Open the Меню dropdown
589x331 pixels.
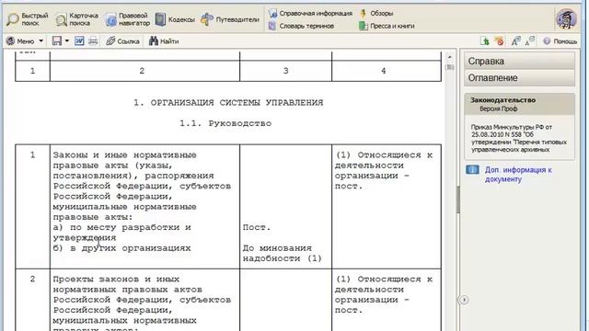(25, 40)
